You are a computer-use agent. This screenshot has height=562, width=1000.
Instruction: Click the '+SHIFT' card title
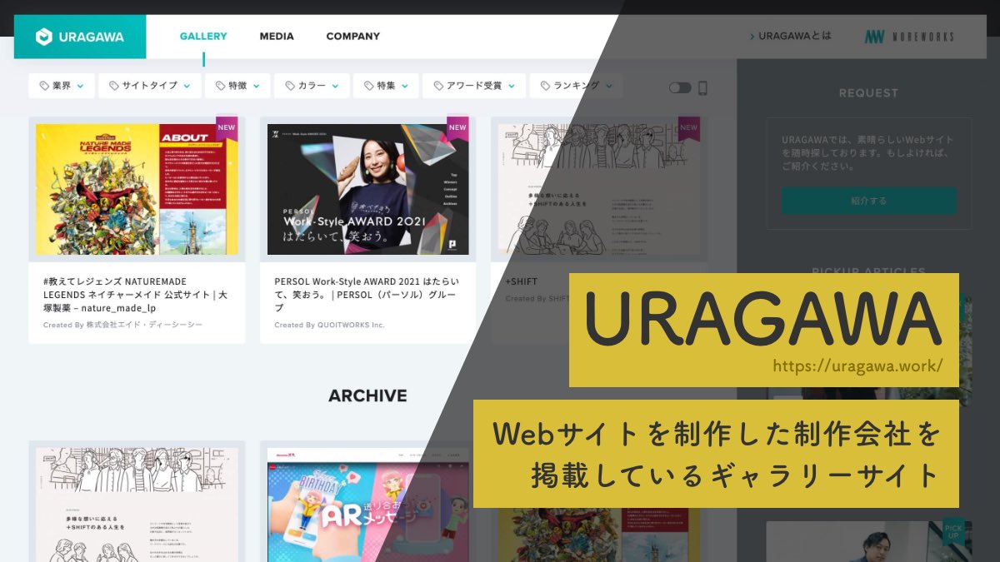click(521, 282)
